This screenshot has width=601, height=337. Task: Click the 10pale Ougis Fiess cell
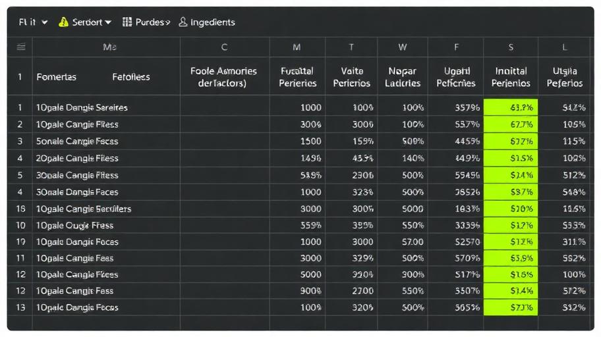pos(106,225)
